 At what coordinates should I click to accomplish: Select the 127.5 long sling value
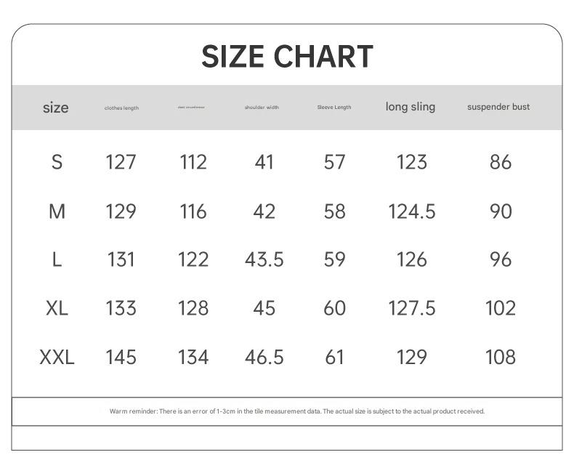click(x=412, y=308)
